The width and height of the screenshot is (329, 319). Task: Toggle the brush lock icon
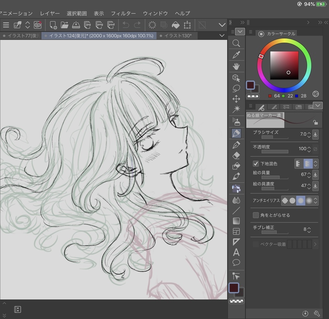315,122
